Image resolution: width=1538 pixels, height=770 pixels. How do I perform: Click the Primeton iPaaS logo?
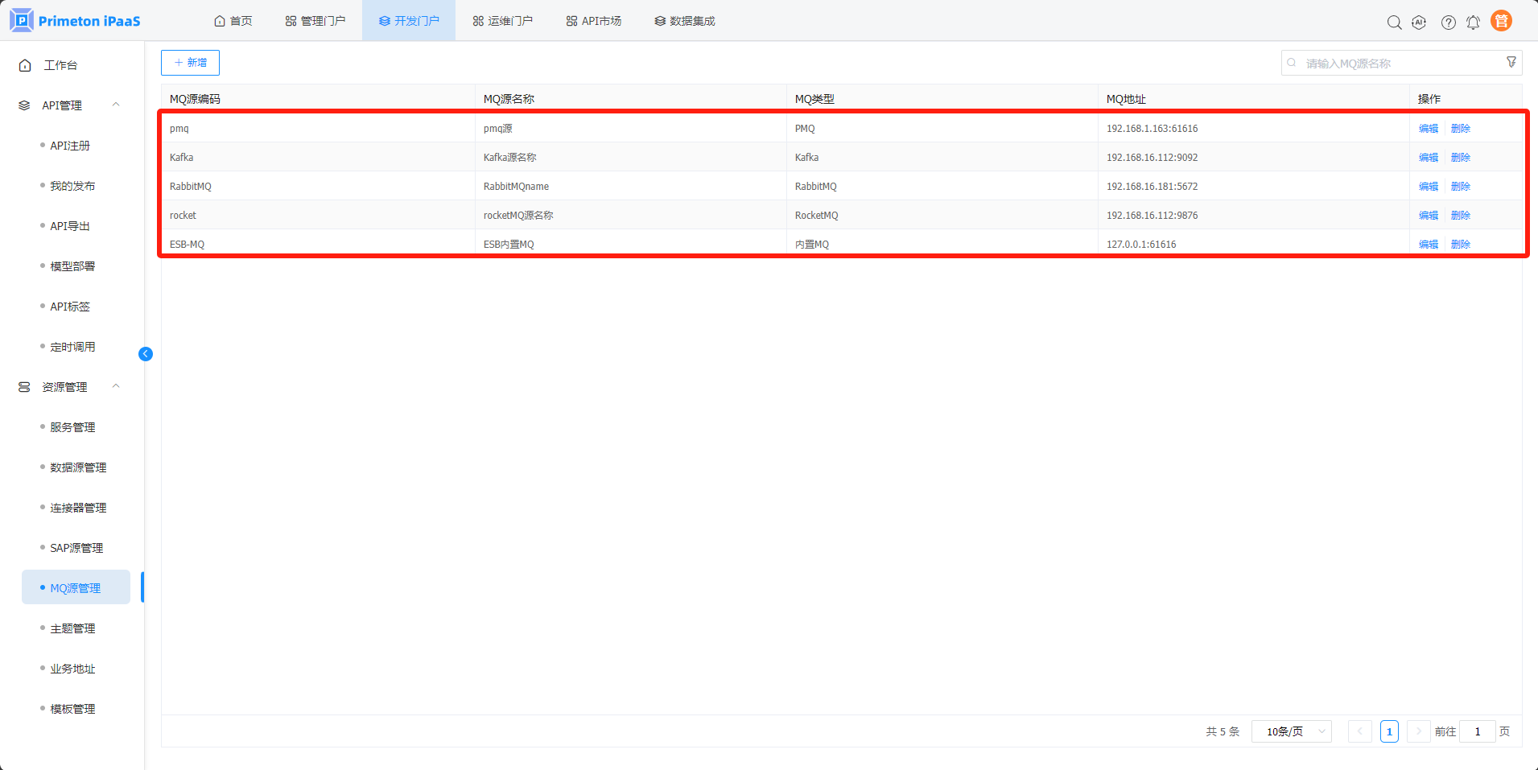(x=76, y=21)
